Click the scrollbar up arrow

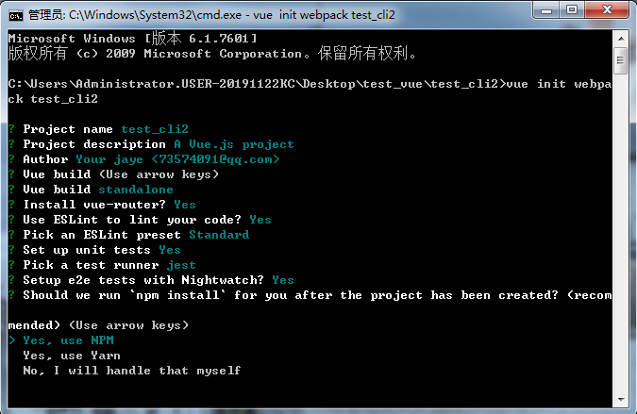point(621,39)
